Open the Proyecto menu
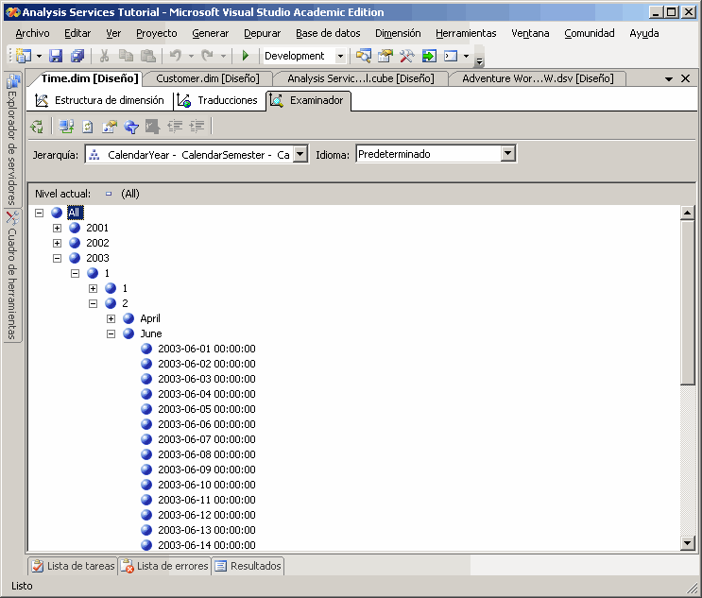This screenshot has width=702, height=598. tap(157, 33)
